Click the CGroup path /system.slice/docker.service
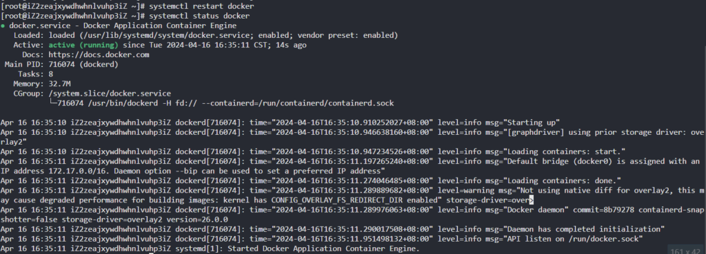This screenshot has width=706, height=254. [x=110, y=94]
